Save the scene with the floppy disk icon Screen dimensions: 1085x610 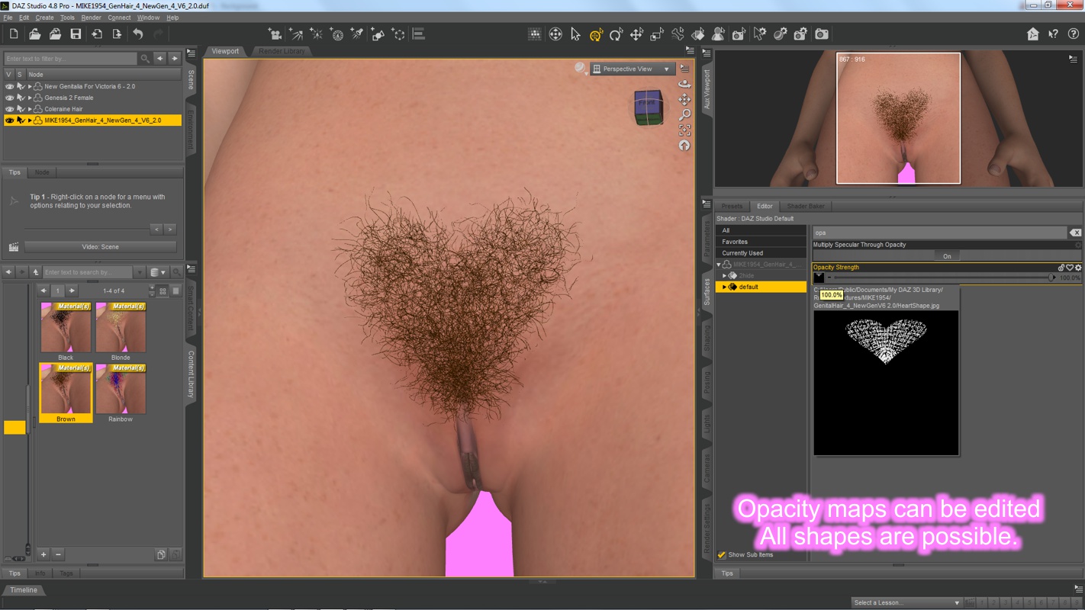[x=76, y=34]
